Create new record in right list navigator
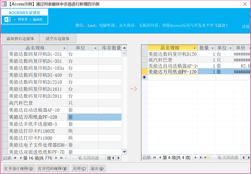The width and height of the screenshot is (251, 174). (x=207, y=158)
